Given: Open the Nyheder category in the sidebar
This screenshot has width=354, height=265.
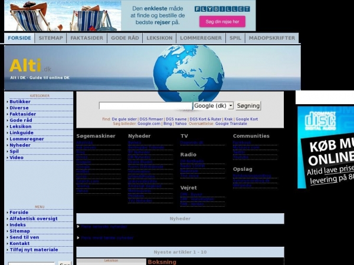Looking at the screenshot, I should click(x=20, y=145).
